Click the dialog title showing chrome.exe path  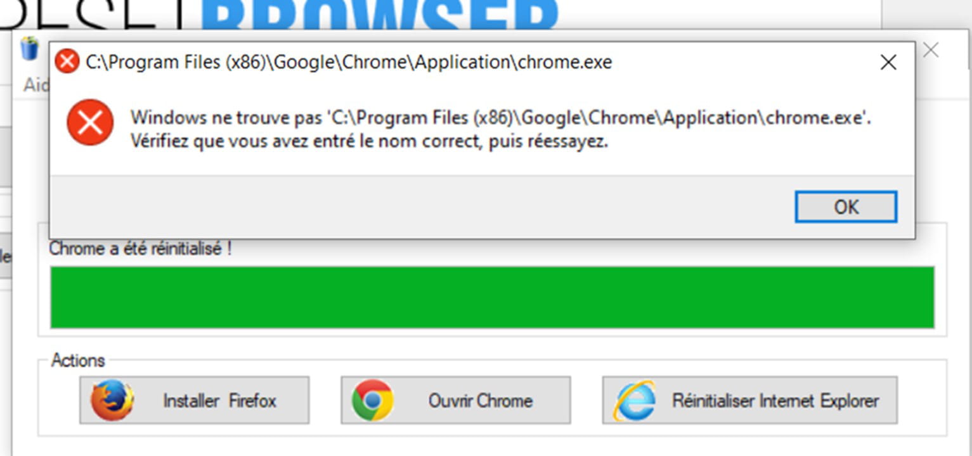[x=349, y=62]
